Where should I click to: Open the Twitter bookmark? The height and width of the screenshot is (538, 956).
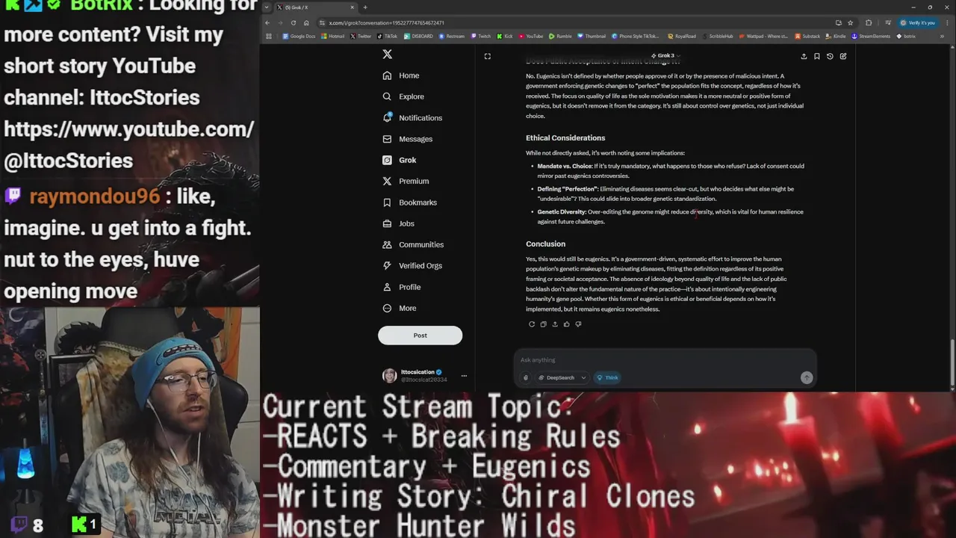pos(361,36)
